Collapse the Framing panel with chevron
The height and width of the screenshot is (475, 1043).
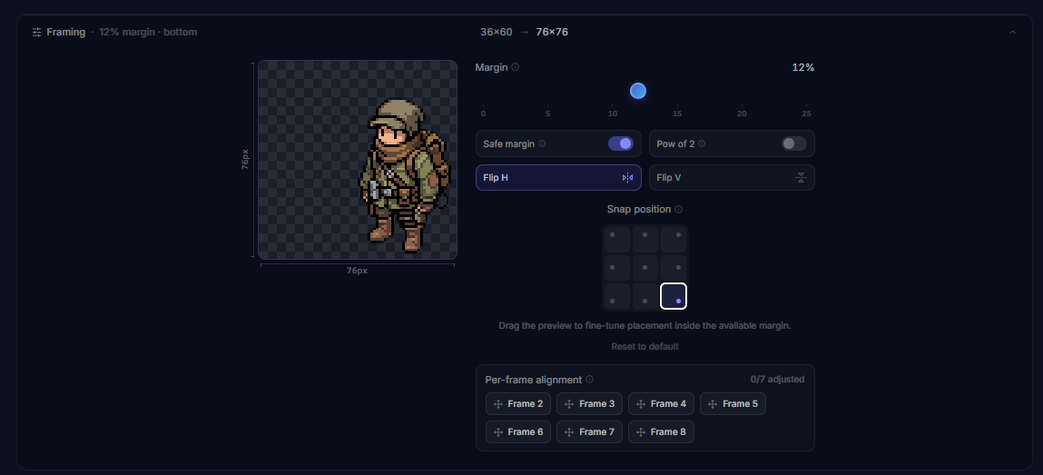point(1013,32)
